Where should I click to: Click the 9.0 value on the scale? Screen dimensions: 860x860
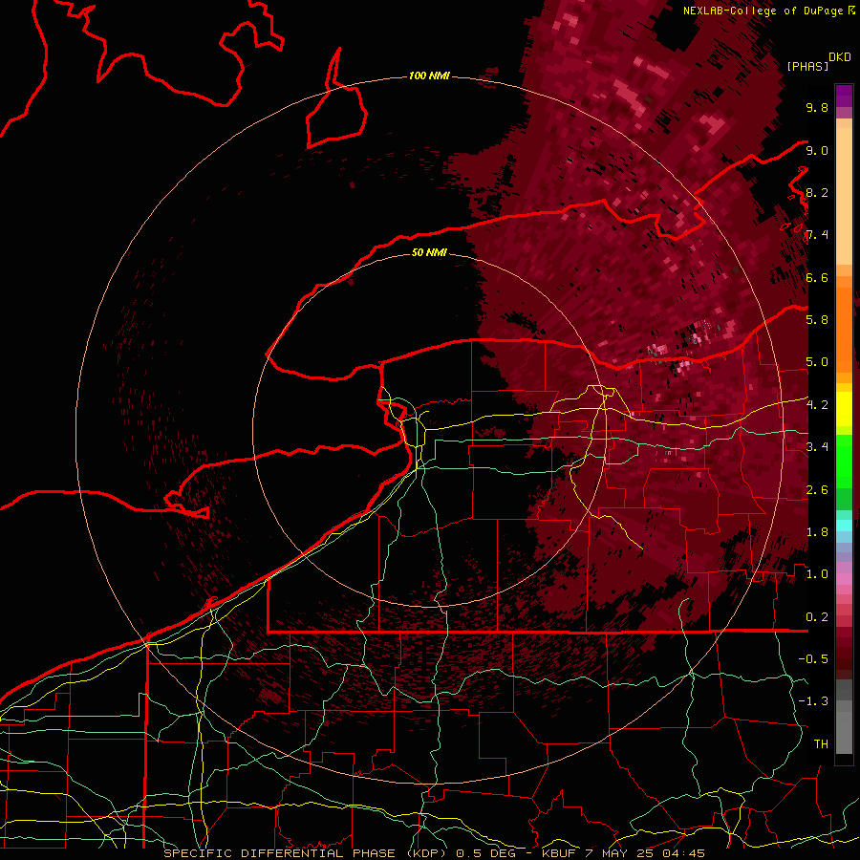[817, 150]
